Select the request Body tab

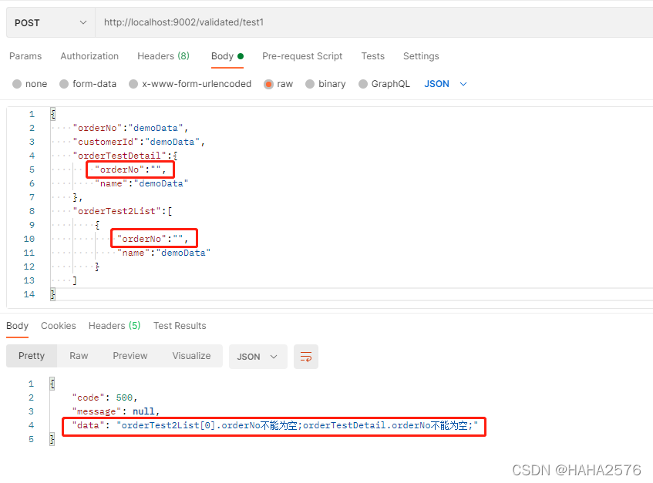tap(227, 56)
